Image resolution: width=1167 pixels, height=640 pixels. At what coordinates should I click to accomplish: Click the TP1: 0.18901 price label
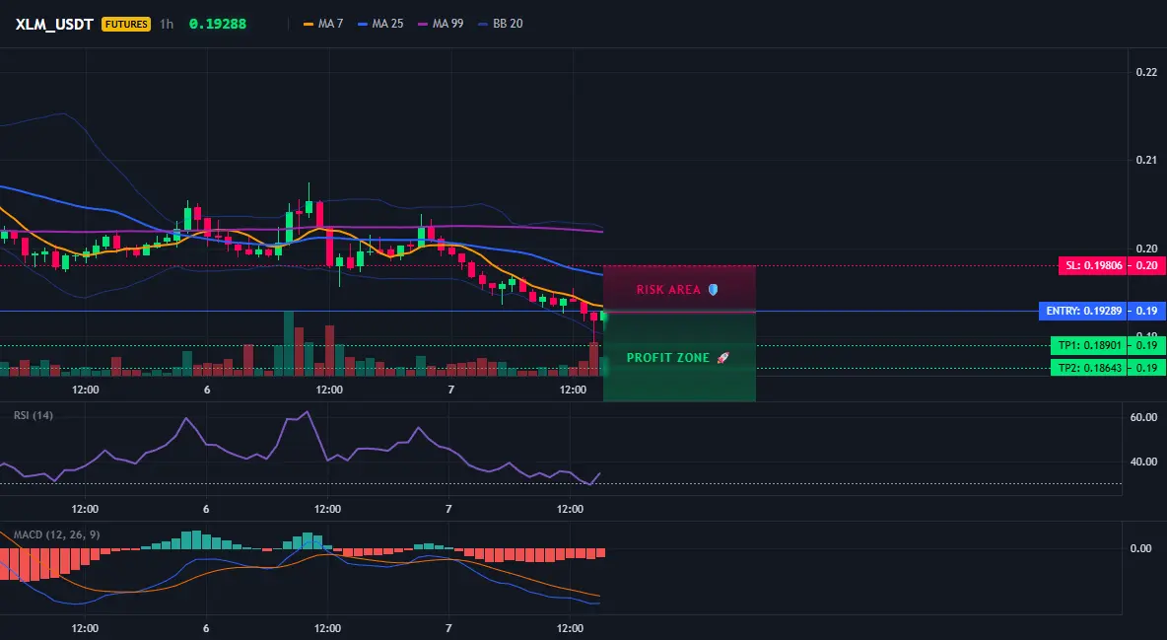pos(1089,345)
